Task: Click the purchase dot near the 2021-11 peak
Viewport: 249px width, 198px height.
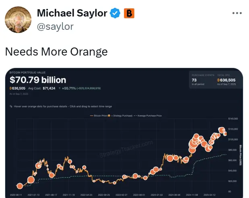Action: click(70, 161)
